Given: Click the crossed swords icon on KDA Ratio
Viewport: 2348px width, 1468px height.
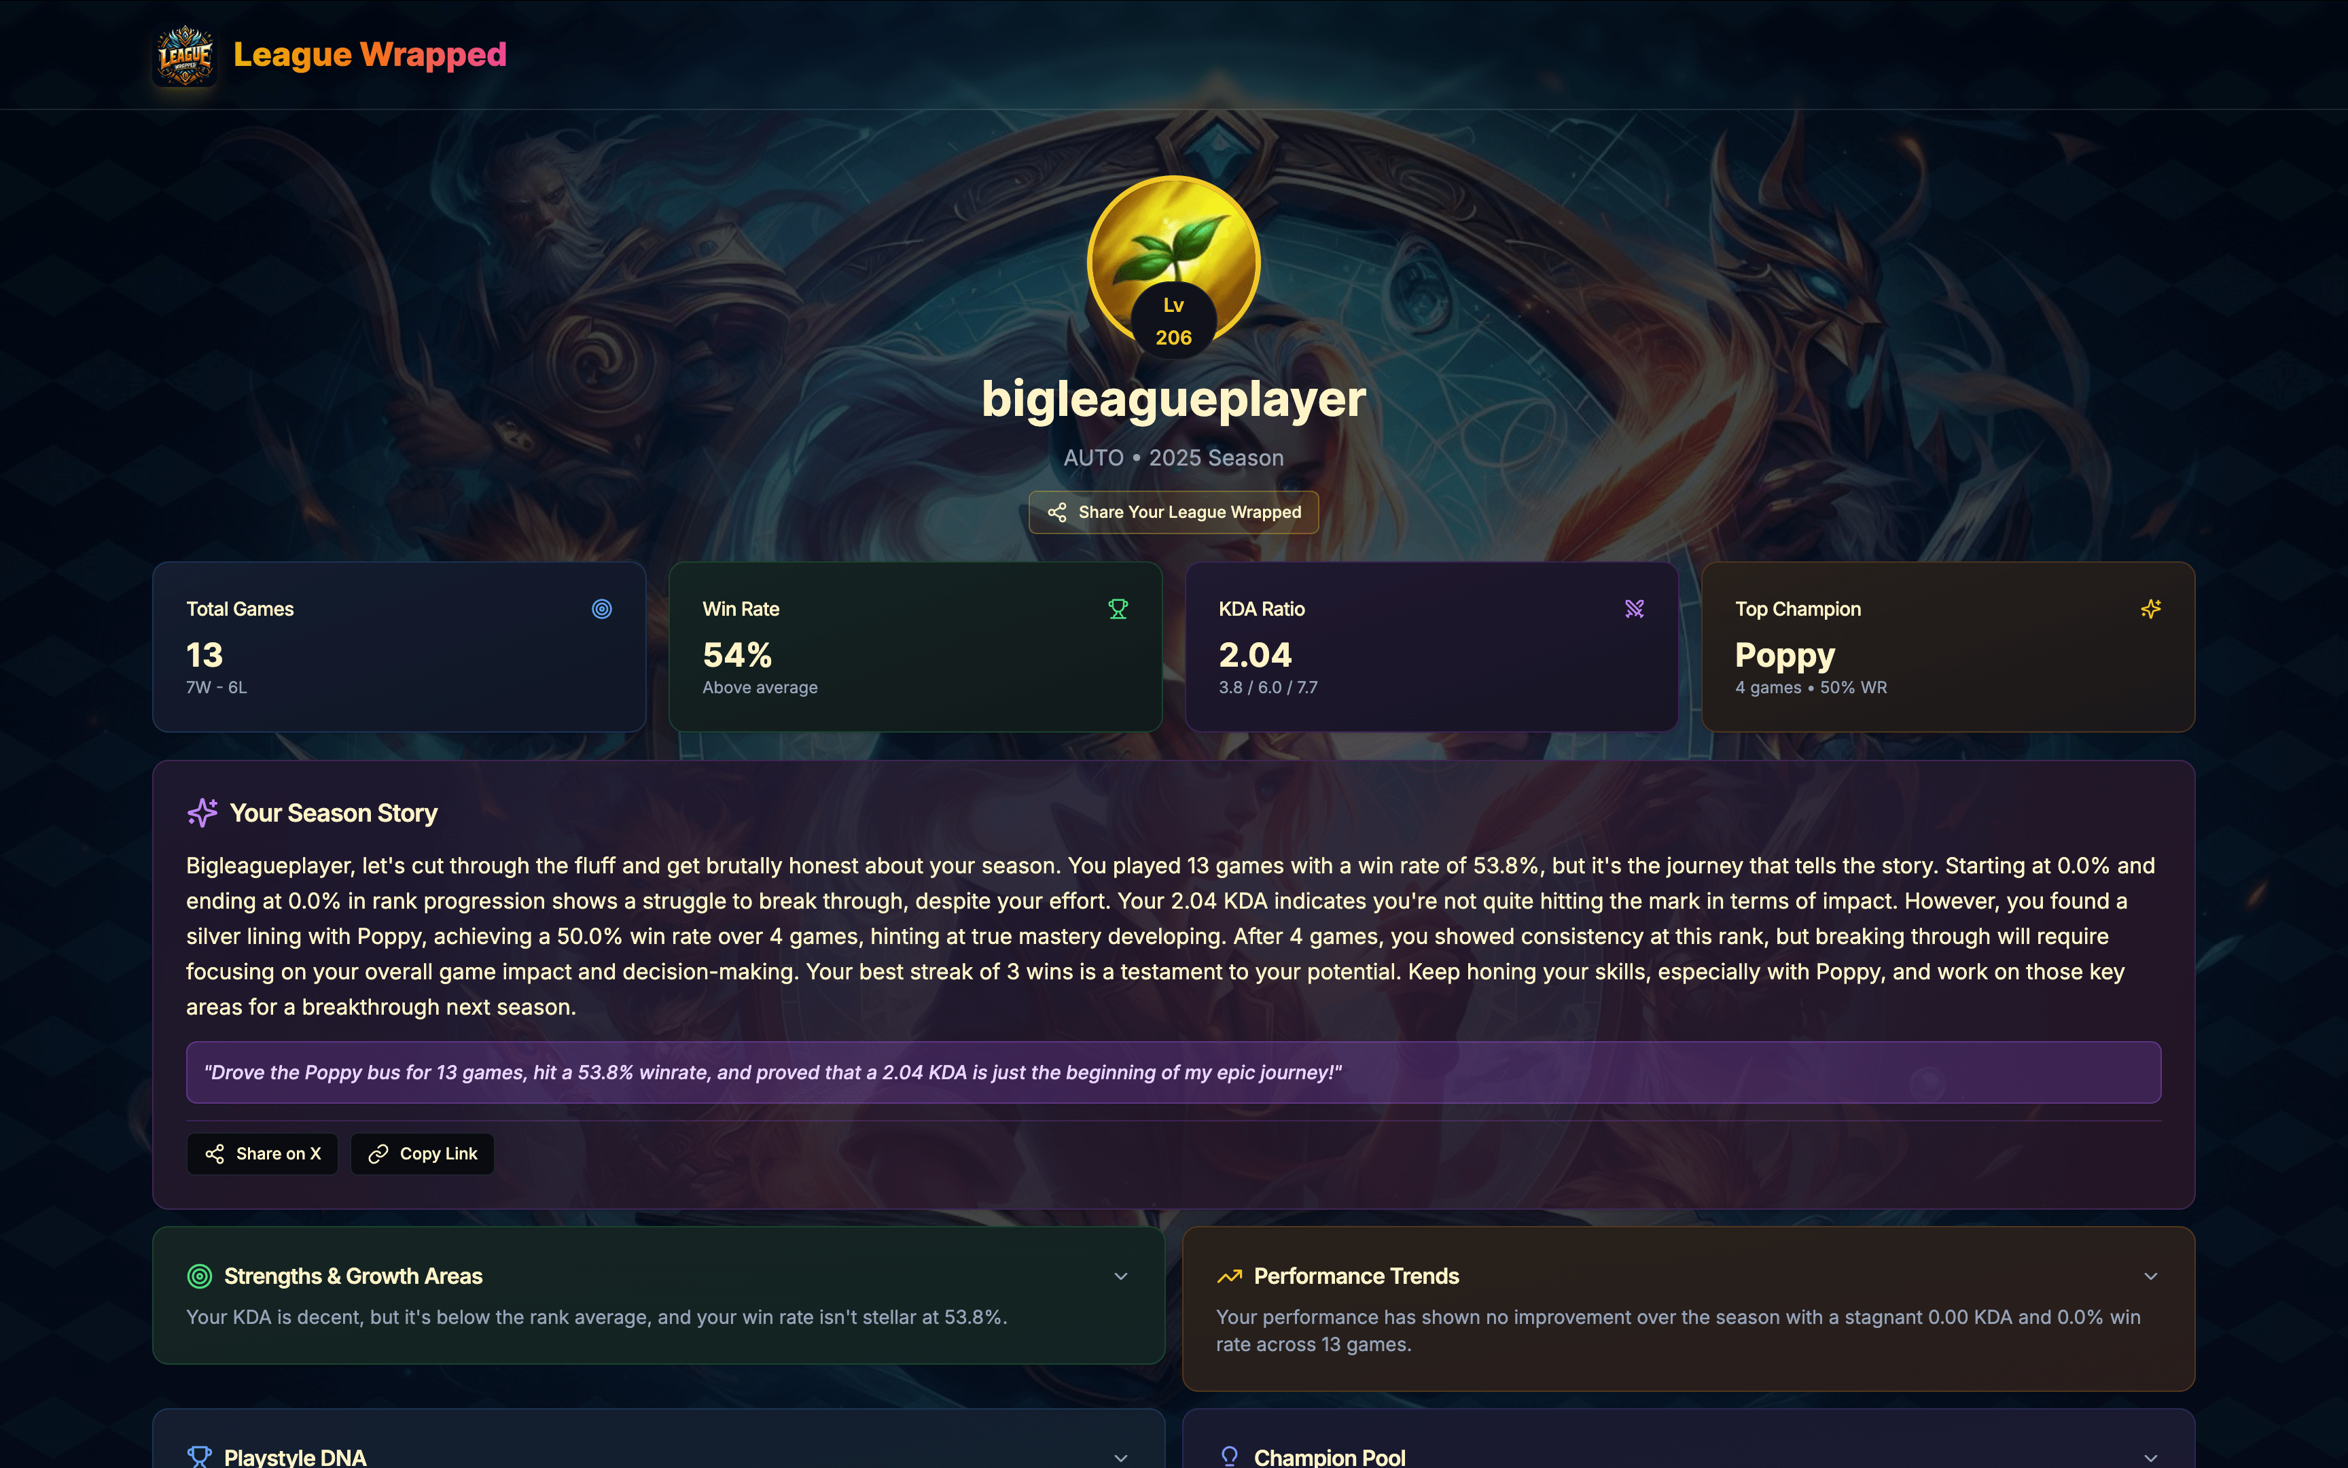Looking at the screenshot, I should click(x=1634, y=609).
